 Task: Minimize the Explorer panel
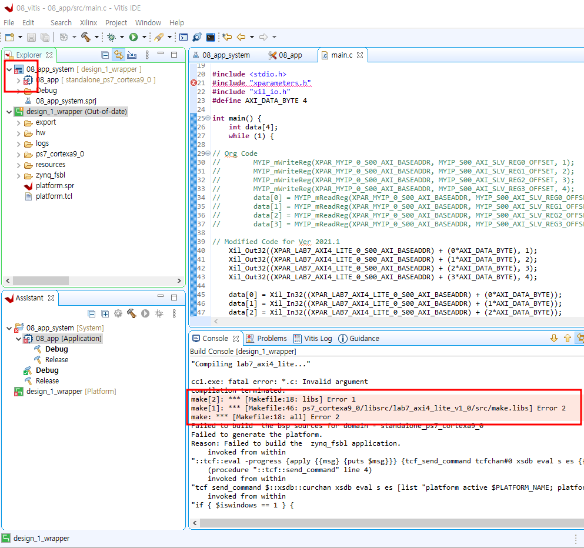point(161,54)
